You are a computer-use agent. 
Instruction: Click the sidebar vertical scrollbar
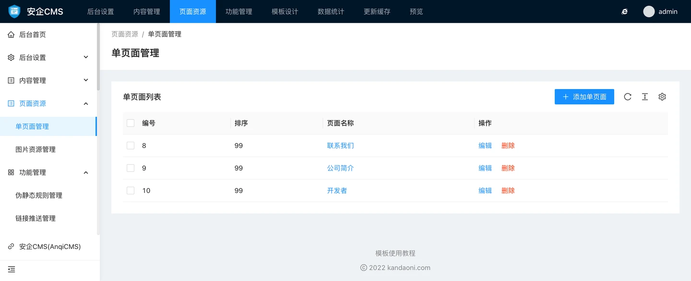[98, 57]
